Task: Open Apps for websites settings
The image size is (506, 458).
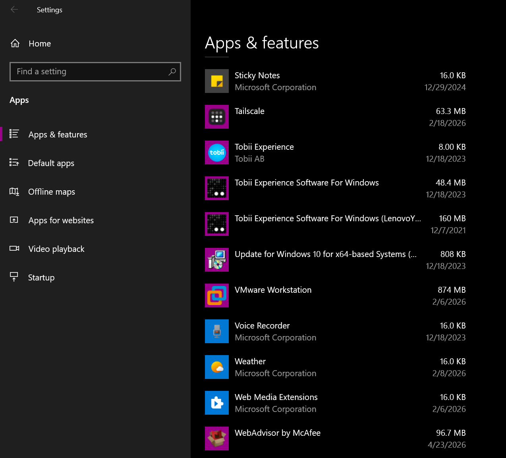Action: pos(61,220)
